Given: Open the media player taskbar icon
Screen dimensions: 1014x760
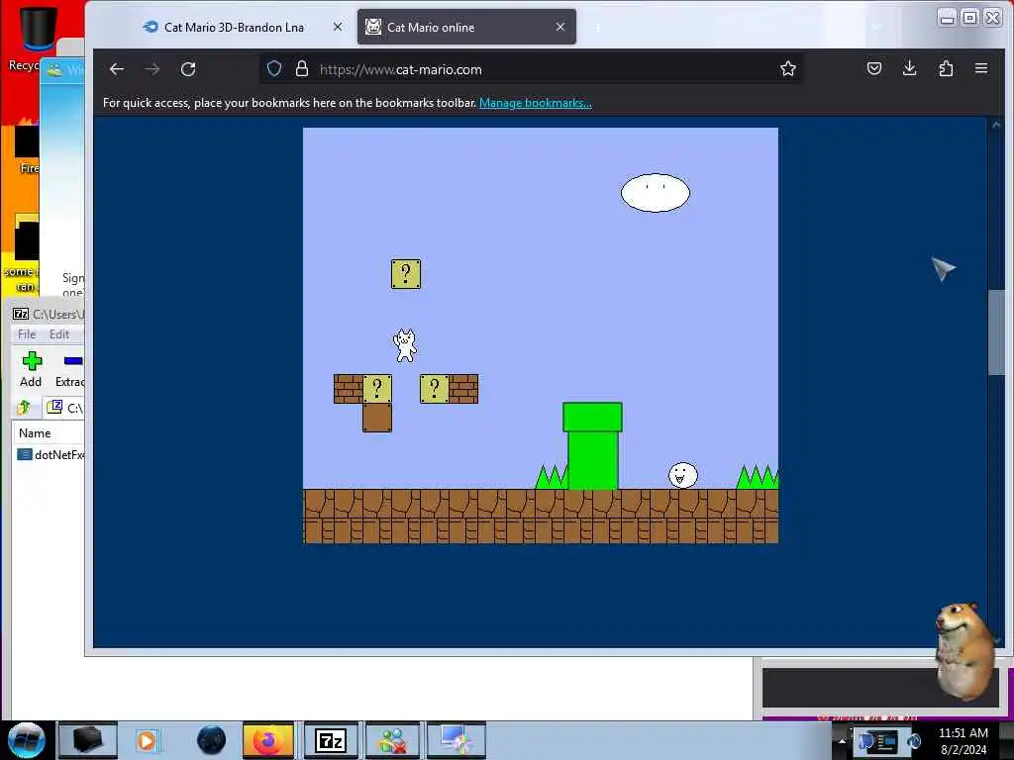Looking at the screenshot, I should click(x=147, y=740).
